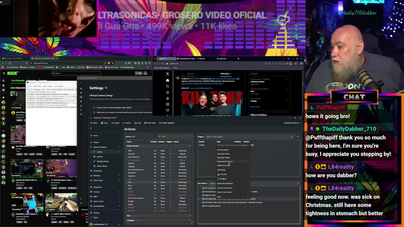Expand Services sidebar section

pyautogui.click(x=119, y=192)
